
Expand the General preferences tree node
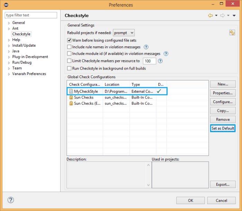[x=9, y=23]
